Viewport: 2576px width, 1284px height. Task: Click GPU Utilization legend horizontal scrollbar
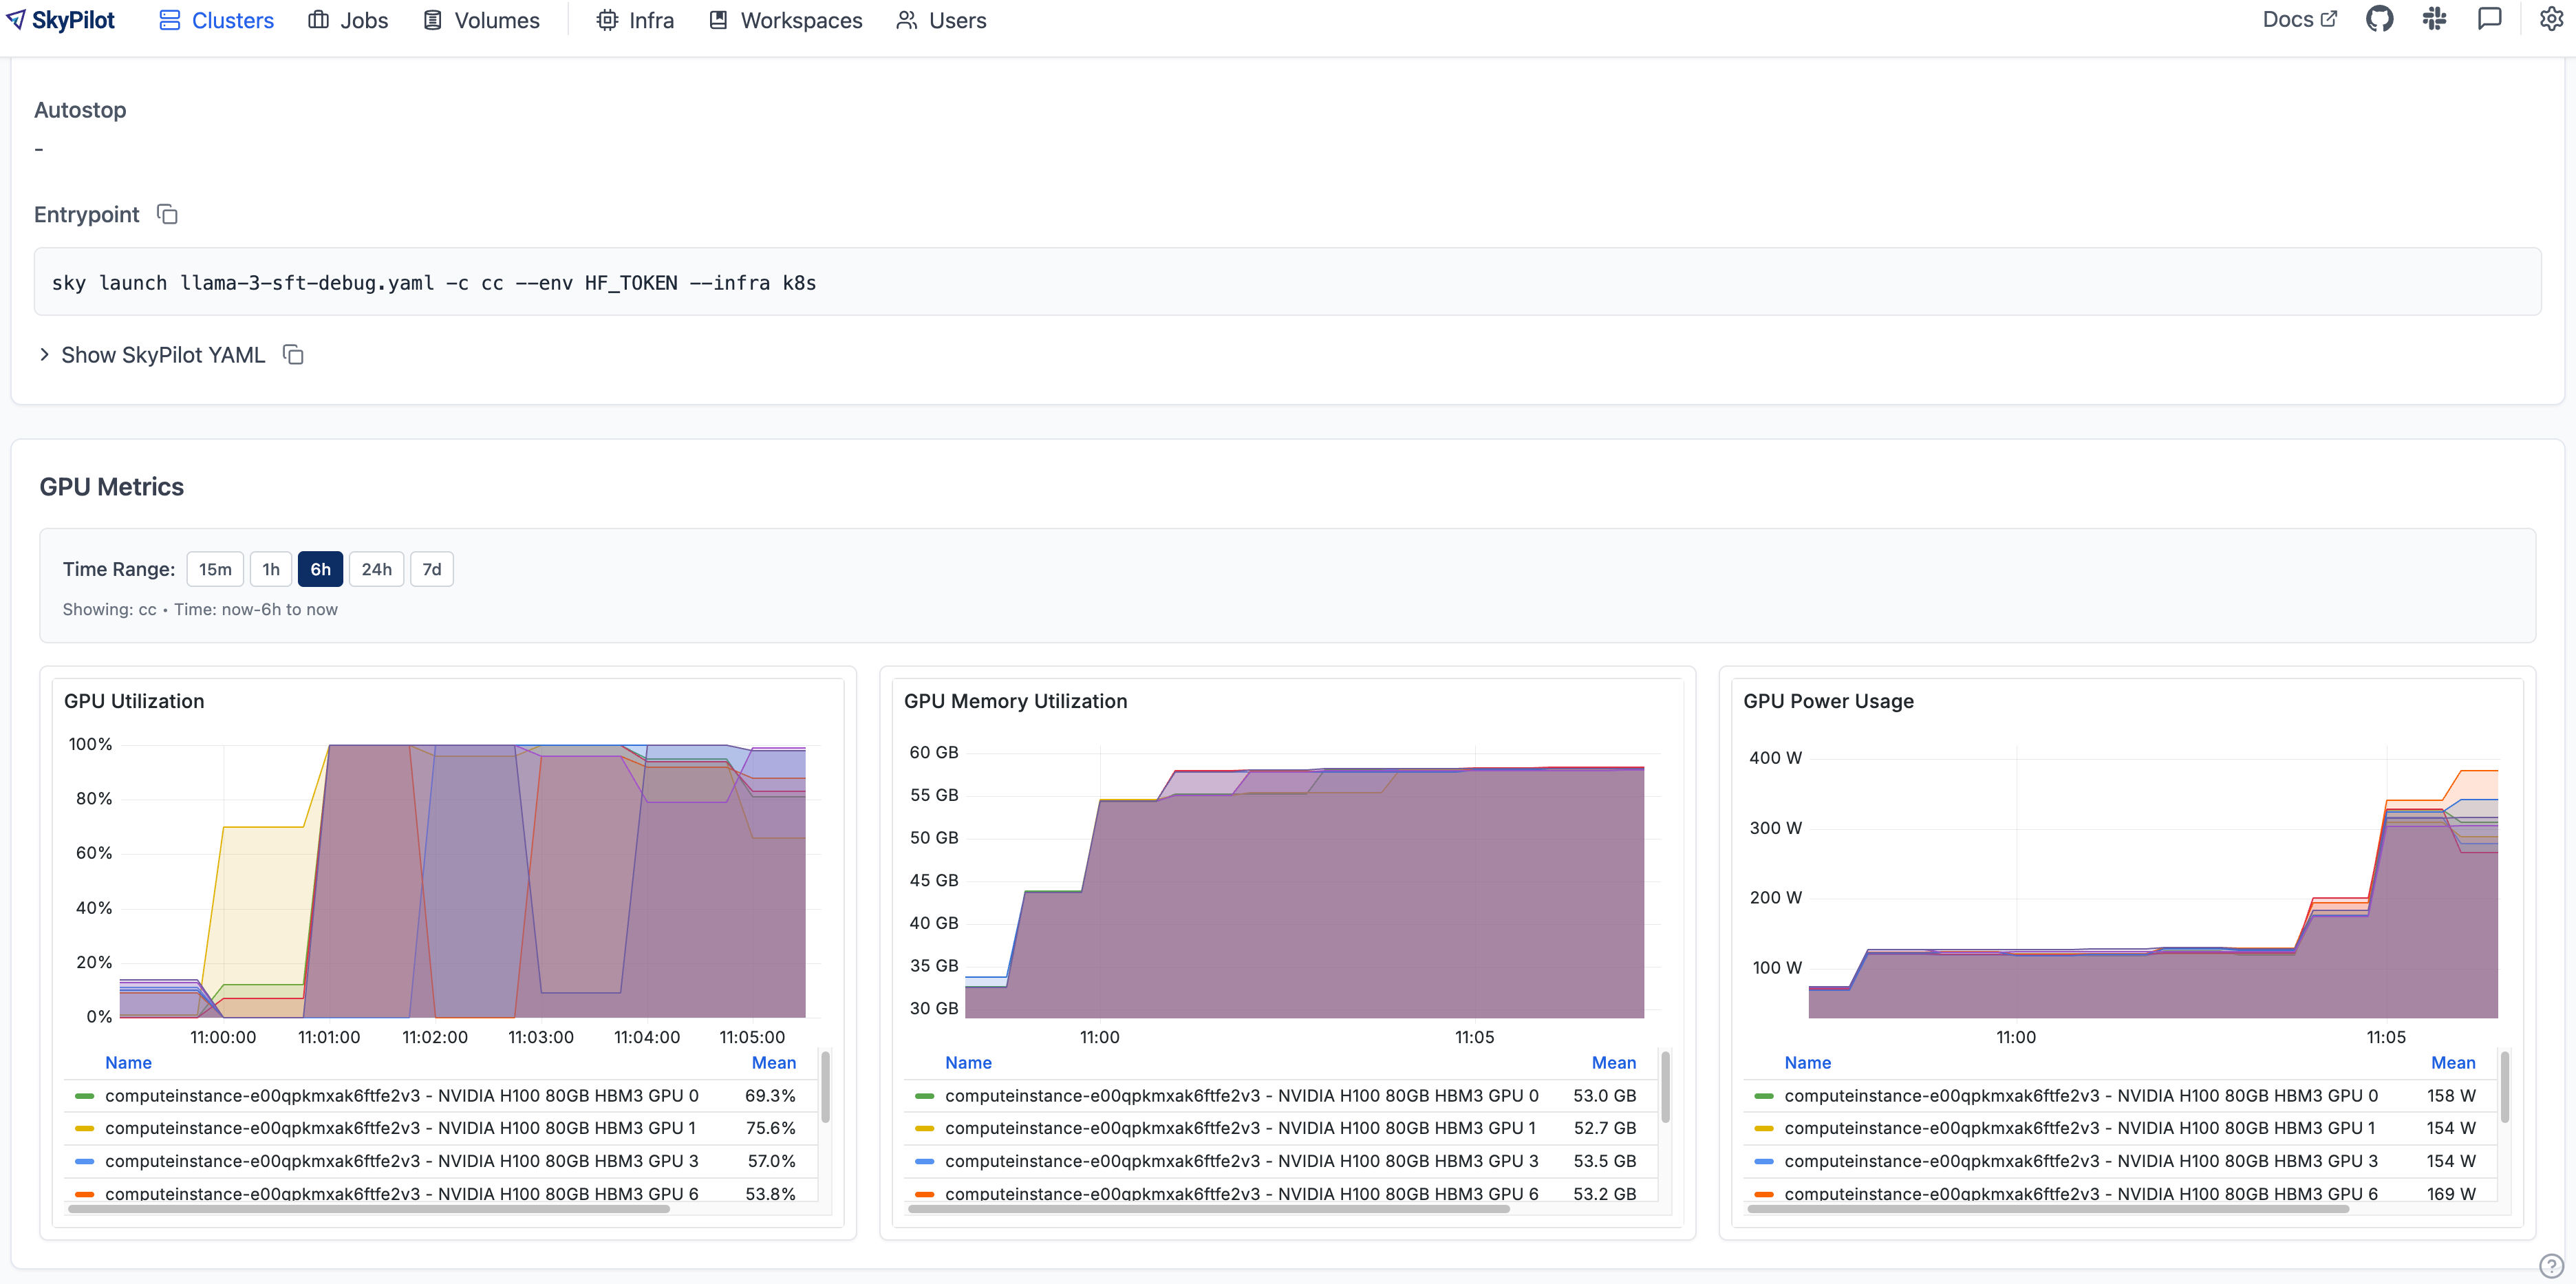(x=368, y=1209)
